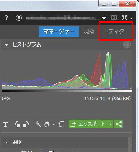Open the help question mark icon
The height and width of the screenshot is (152, 139).
point(6,18)
